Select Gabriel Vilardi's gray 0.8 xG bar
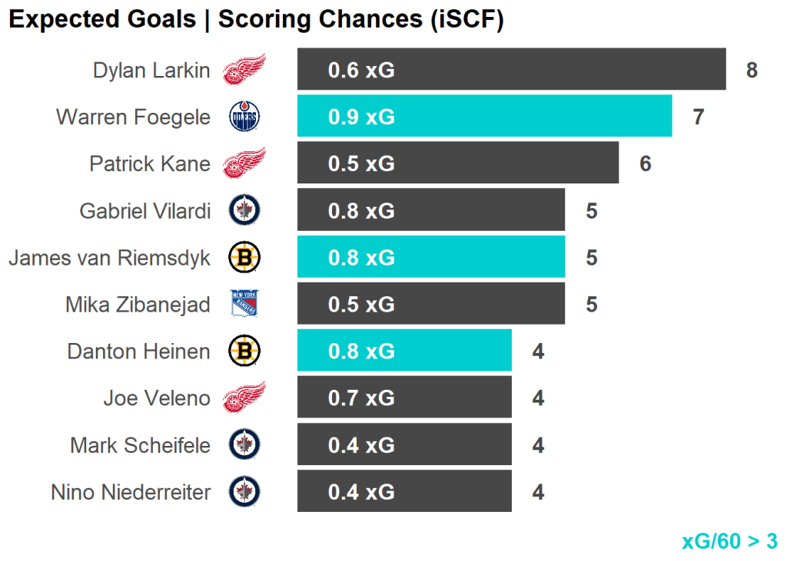 (x=430, y=210)
